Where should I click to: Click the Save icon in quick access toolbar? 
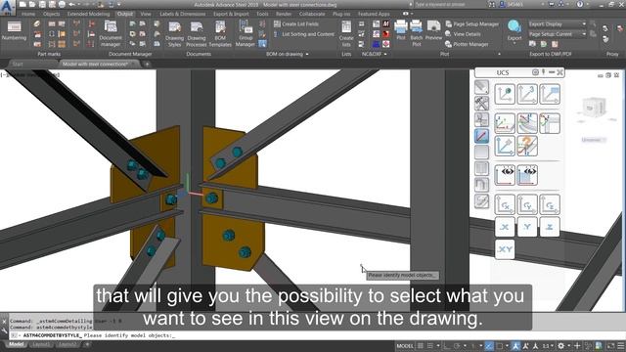click(x=42, y=4)
